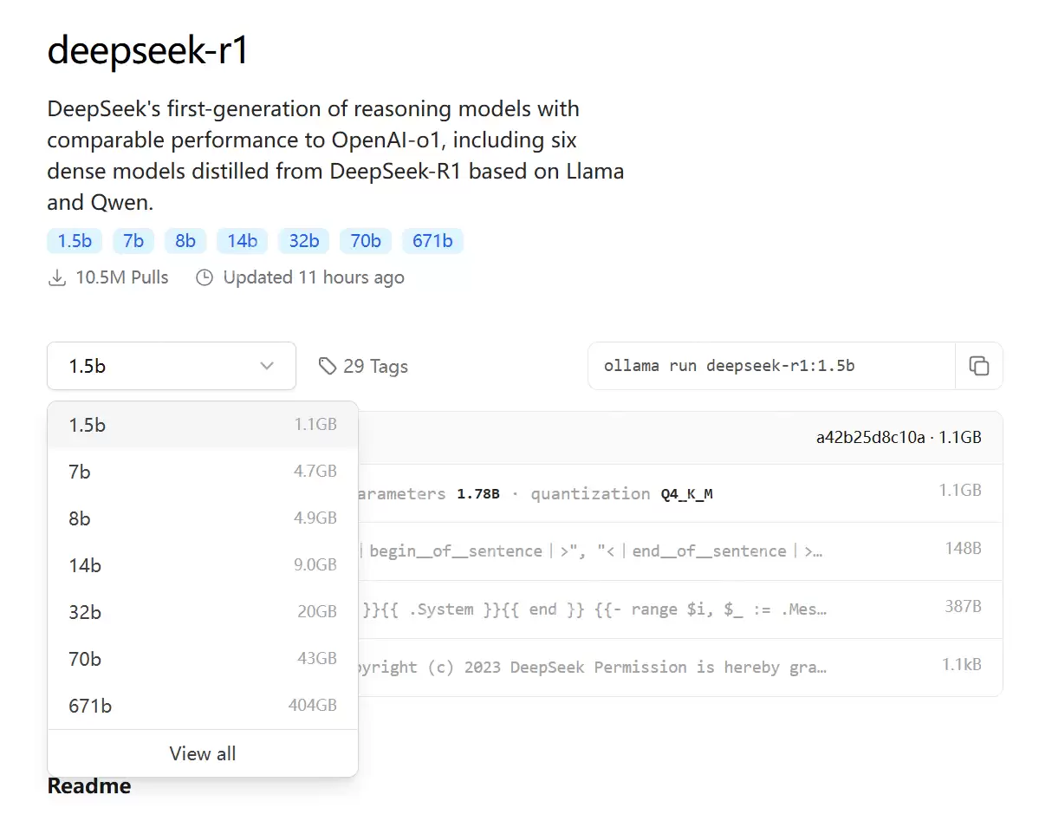Open the model size selector chevron
The width and height of the screenshot is (1039, 821).
[267, 366]
